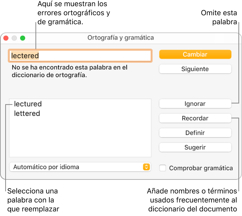The height and width of the screenshot is (216, 242).
Task: Enable the Comprobar gramática checkbox
Action: tap(163, 168)
